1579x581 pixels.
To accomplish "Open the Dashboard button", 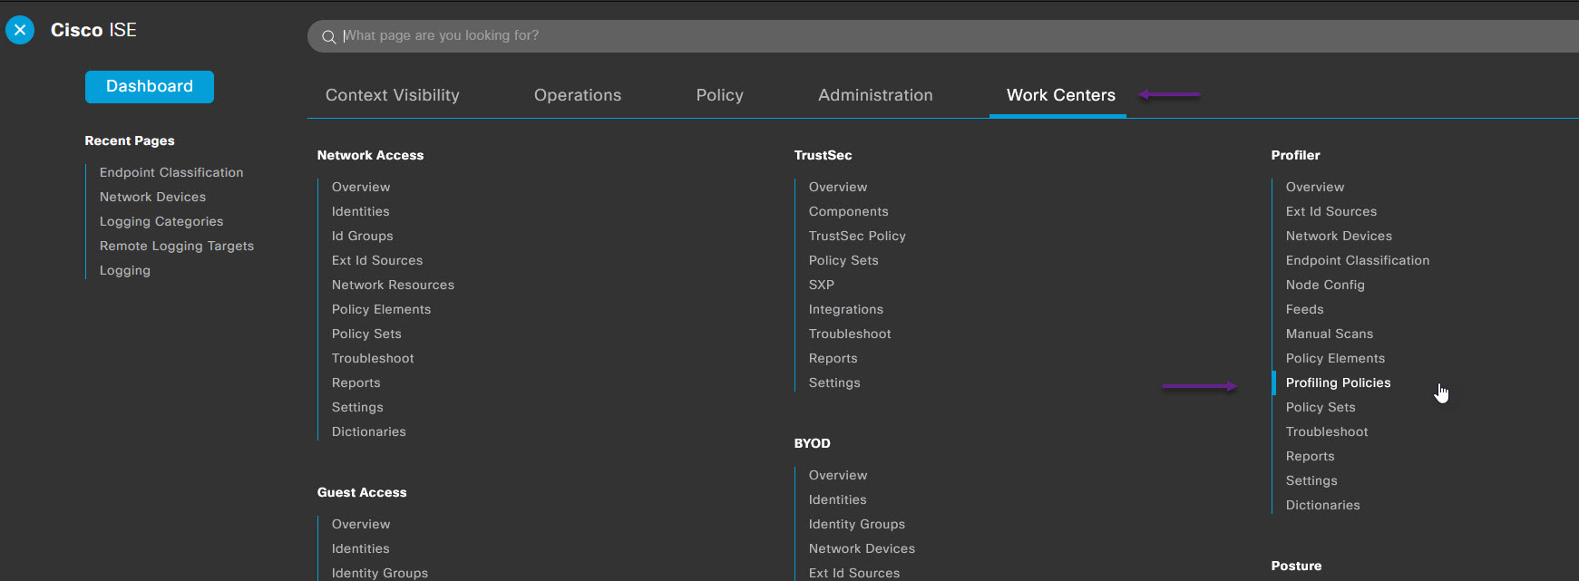I will [150, 87].
